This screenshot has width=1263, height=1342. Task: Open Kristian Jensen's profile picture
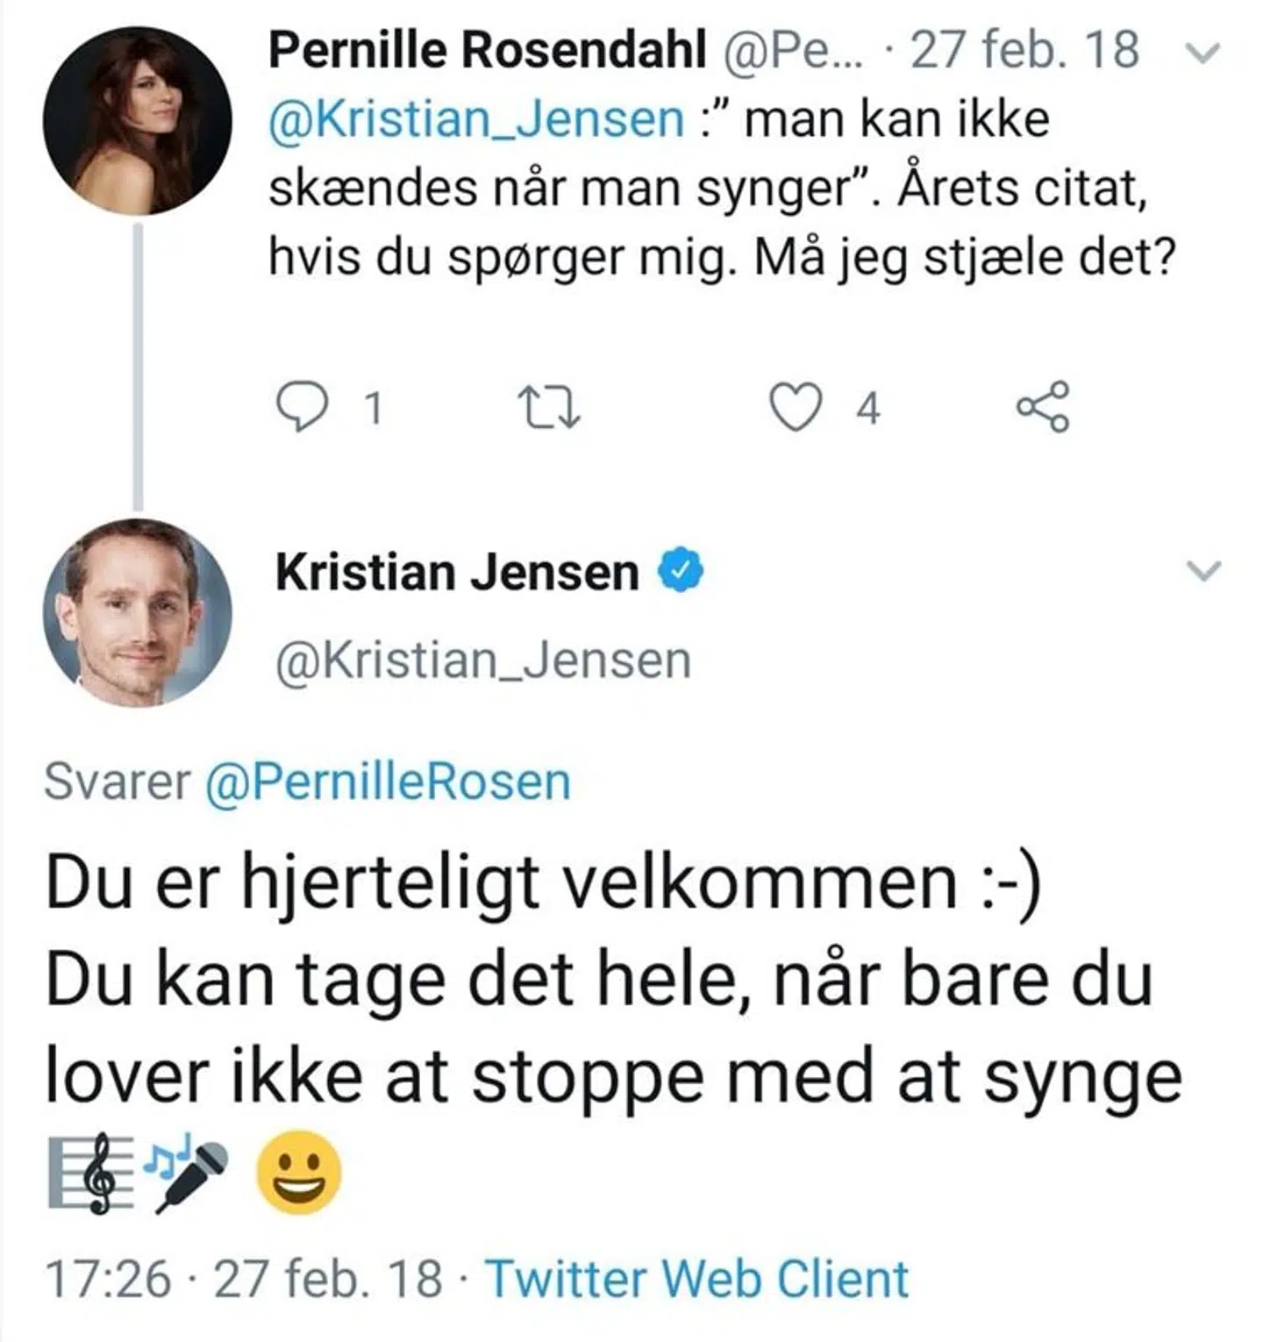(138, 613)
